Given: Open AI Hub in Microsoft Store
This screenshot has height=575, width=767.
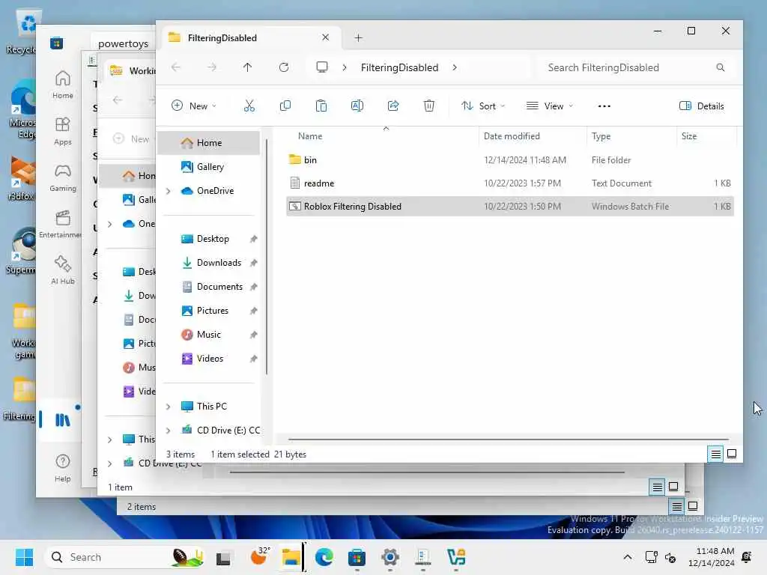Looking at the screenshot, I should 63,270.
